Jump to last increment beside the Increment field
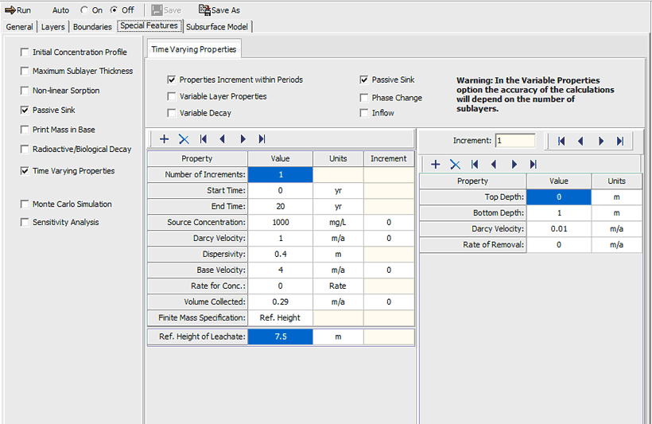Image resolution: width=652 pixels, height=424 pixels. click(619, 141)
